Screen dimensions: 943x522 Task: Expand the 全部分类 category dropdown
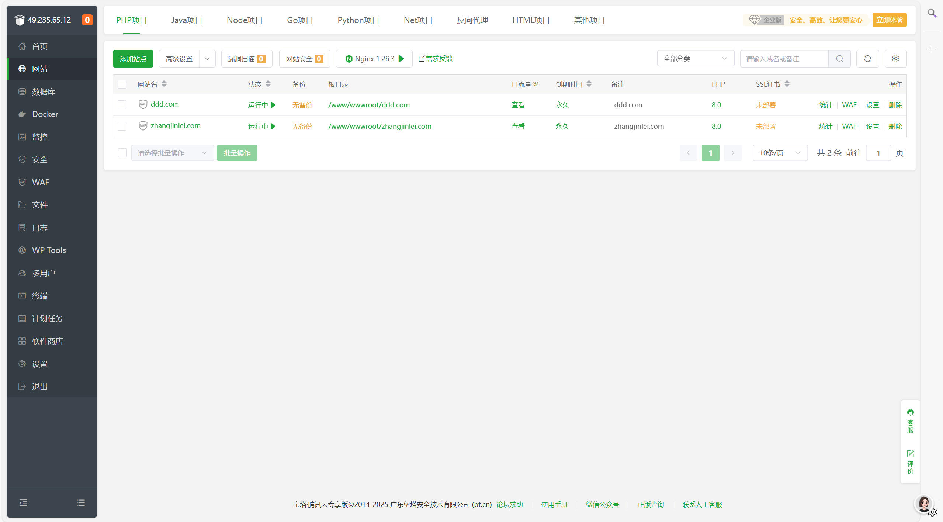click(695, 59)
